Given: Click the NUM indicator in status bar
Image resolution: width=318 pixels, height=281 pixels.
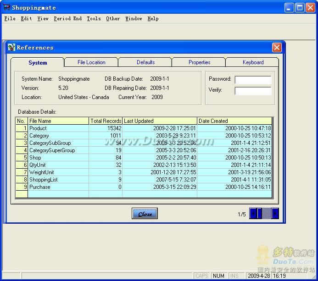Looking at the screenshot, I should (218, 276).
